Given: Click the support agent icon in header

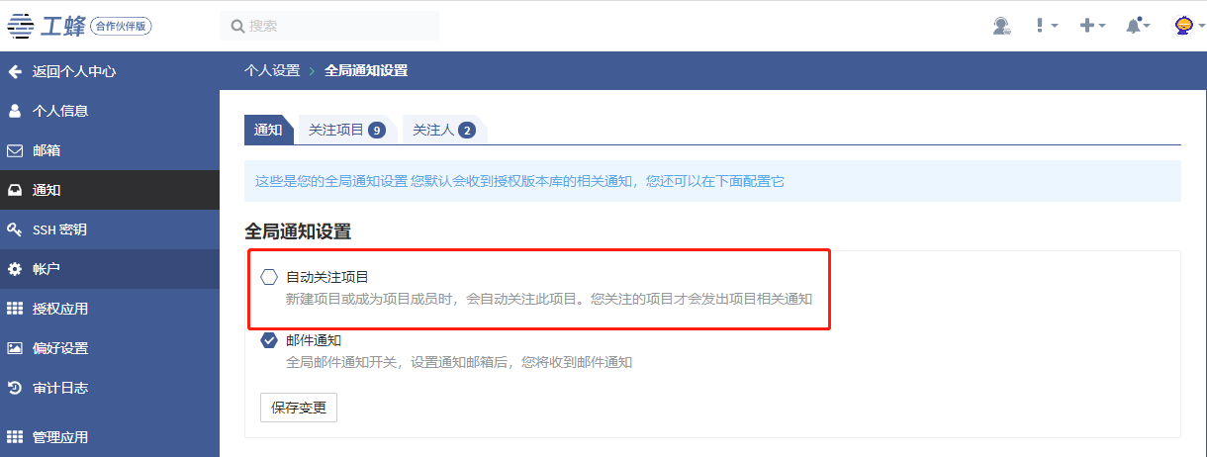Looking at the screenshot, I should (x=1002, y=26).
